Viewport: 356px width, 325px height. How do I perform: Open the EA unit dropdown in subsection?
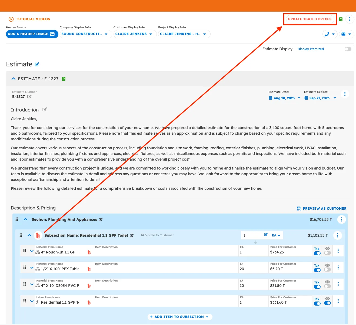click(x=276, y=235)
